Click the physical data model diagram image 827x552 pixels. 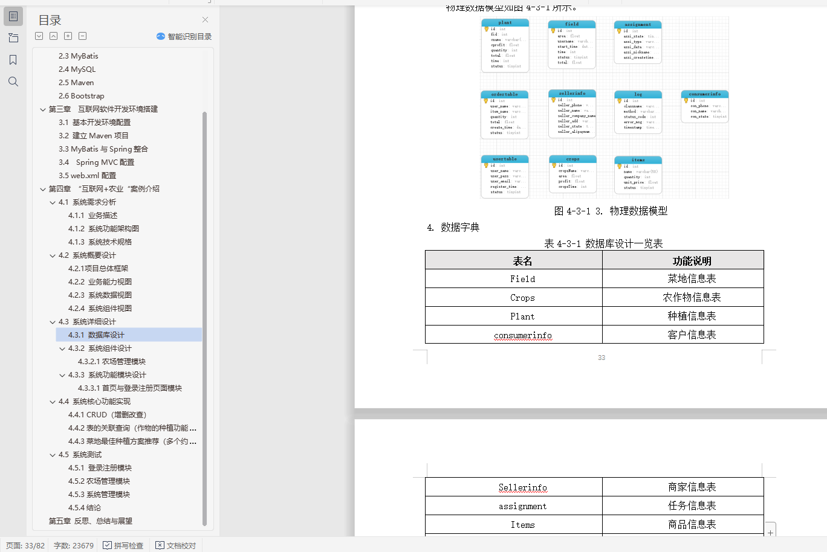[x=605, y=108]
